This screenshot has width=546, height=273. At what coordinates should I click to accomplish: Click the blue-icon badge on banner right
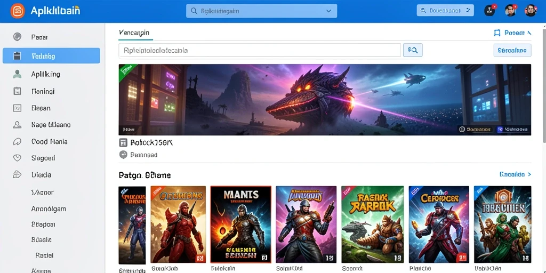click(513, 129)
